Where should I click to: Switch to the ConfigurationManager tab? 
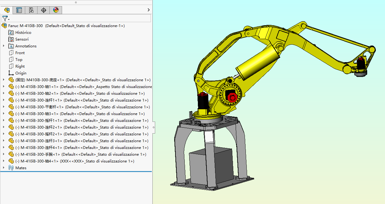pos(31,10)
